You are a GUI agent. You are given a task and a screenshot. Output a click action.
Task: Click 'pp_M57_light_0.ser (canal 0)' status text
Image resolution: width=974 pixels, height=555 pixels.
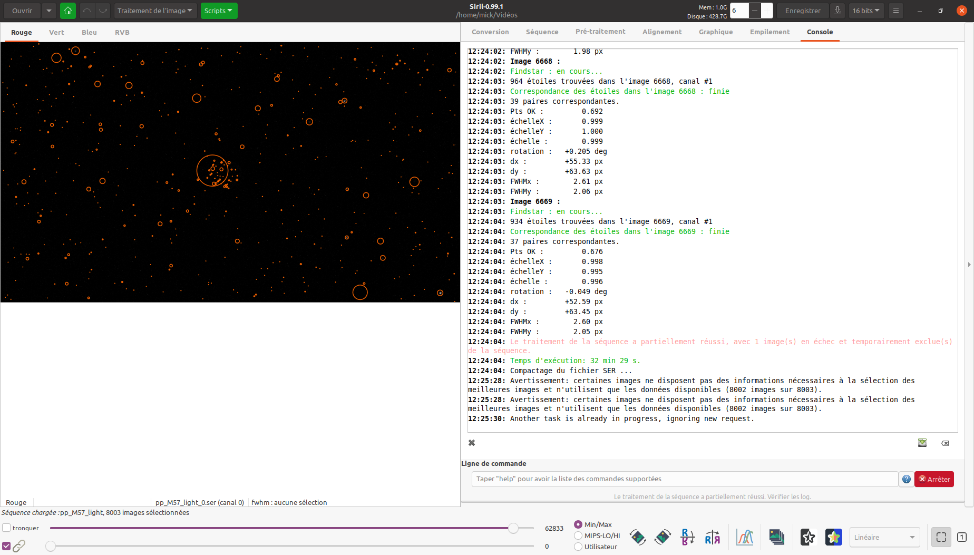200,502
